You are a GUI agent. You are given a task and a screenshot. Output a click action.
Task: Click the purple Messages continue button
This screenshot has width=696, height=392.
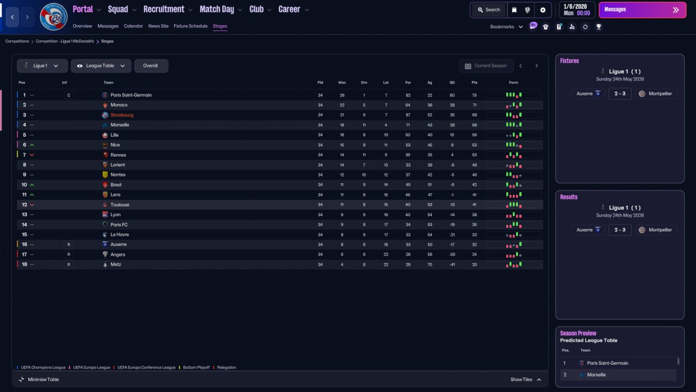click(x=642, y=10)
